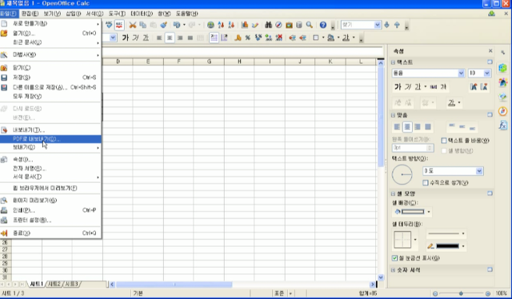Screen dimensions: 512x299
Task: Click the Show Draw Functions pencil icon
Action: tap(255, 25)
